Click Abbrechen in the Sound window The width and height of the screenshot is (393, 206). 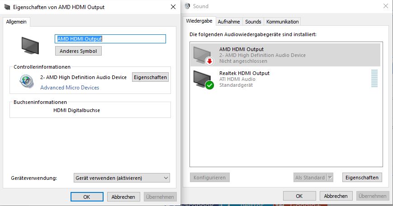pos(336,196)
